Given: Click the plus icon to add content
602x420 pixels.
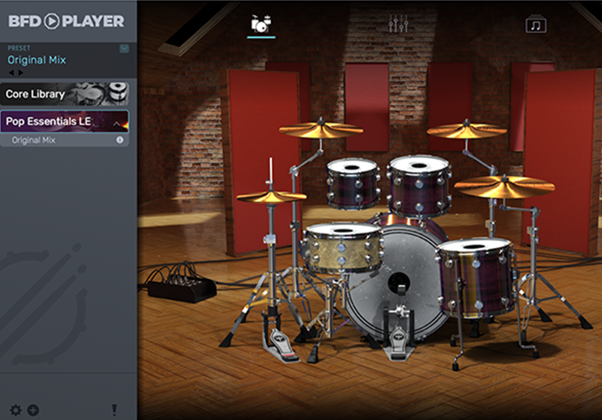Looking at the screenshot, I should 34,410.
